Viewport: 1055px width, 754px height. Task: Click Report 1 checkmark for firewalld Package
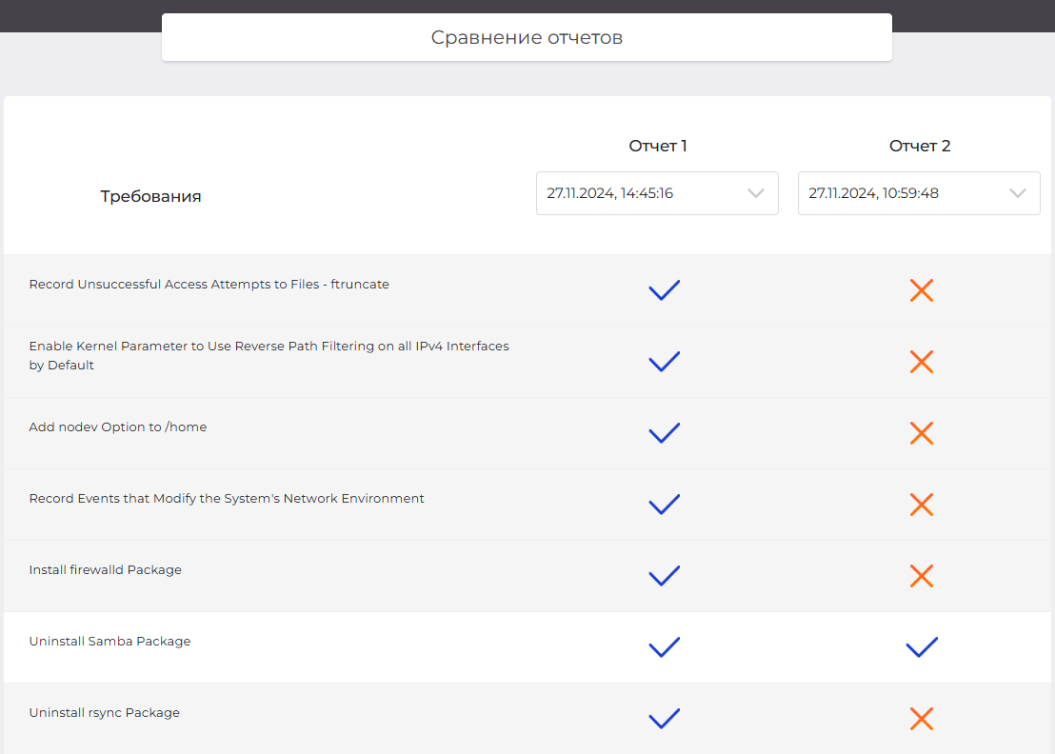(x=664, y=575)
